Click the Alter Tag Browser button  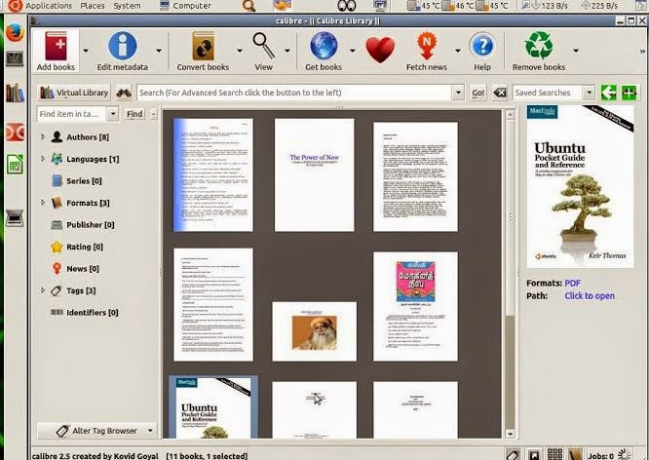point(96,431)
